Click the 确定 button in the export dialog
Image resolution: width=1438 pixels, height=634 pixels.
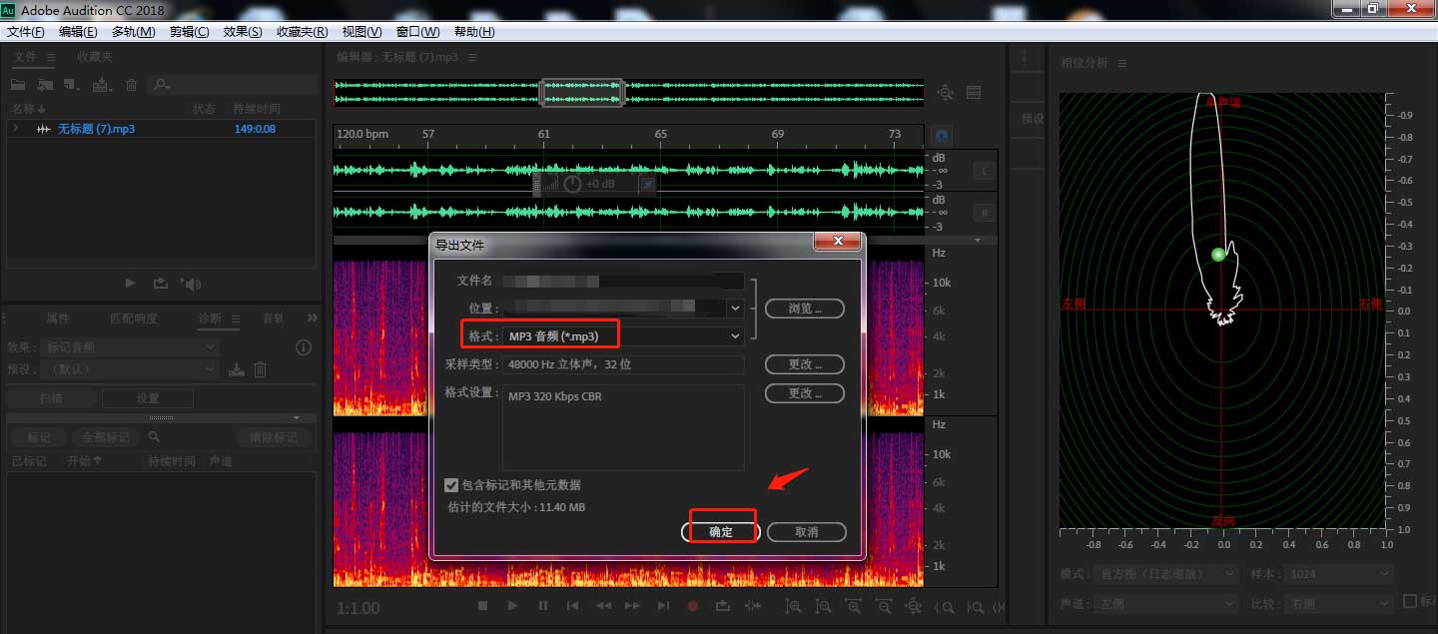(721, 531)
